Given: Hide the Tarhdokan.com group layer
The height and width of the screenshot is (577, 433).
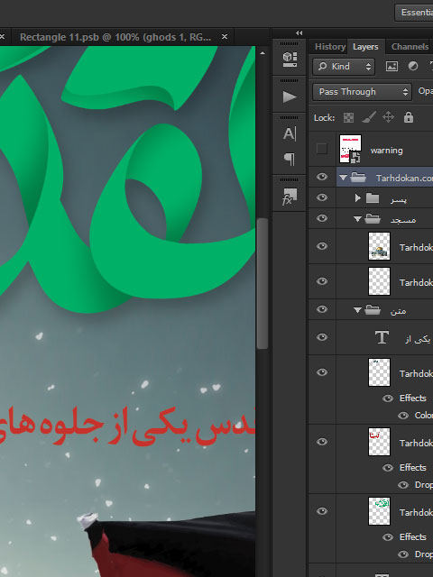Looking at the screenshot, I should point(322,177).
